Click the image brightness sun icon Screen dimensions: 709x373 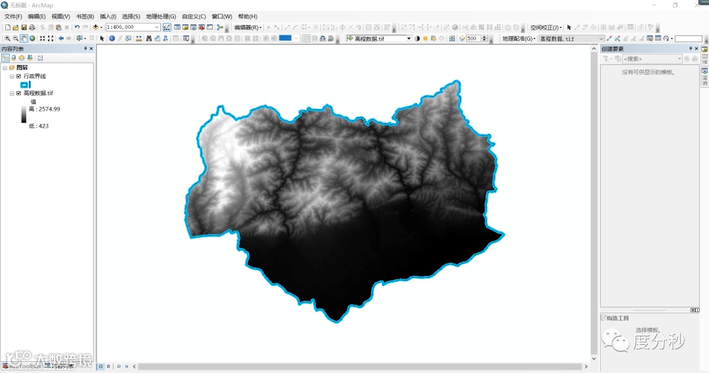pyautogui.click(x=425, y=39)
